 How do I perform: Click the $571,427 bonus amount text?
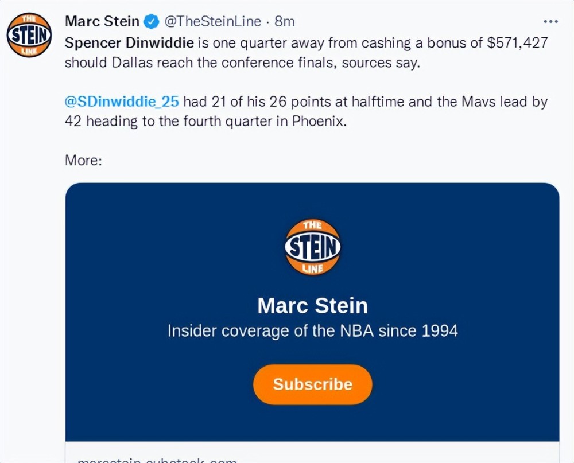517,43
